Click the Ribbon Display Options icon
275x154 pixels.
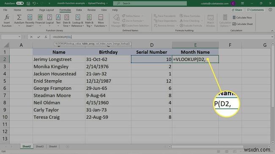click(x=242, y=3)
